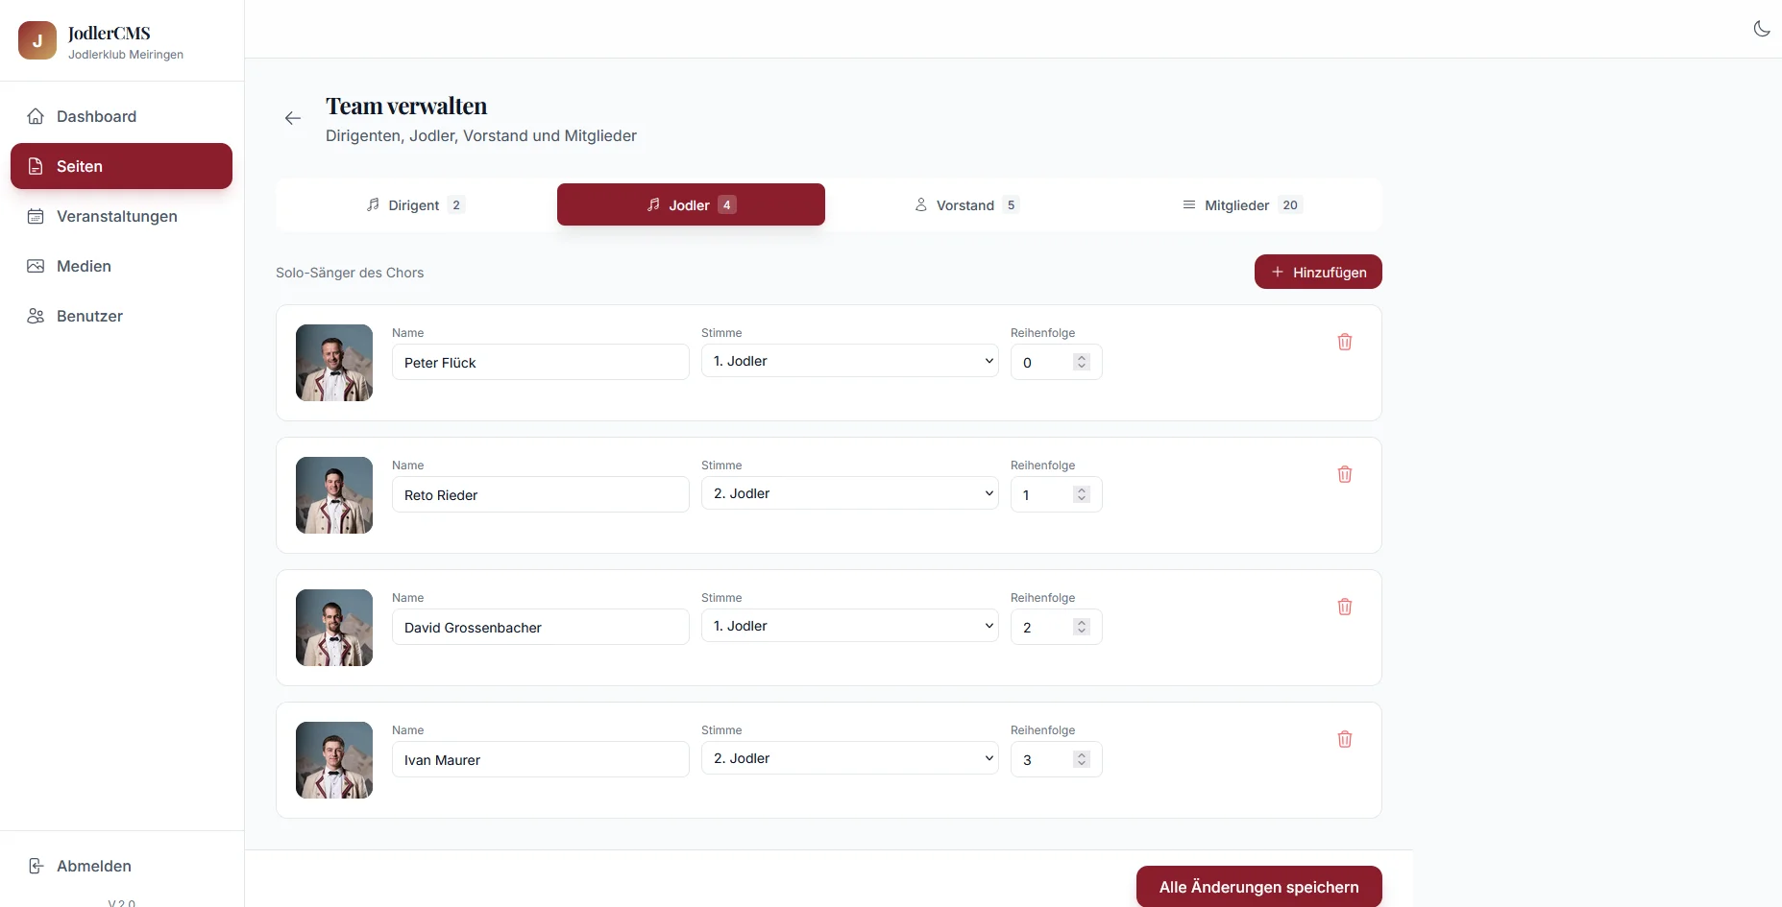1782x907 pixels.
Task: Open the Benutzer section
Action: click(89, 316)
